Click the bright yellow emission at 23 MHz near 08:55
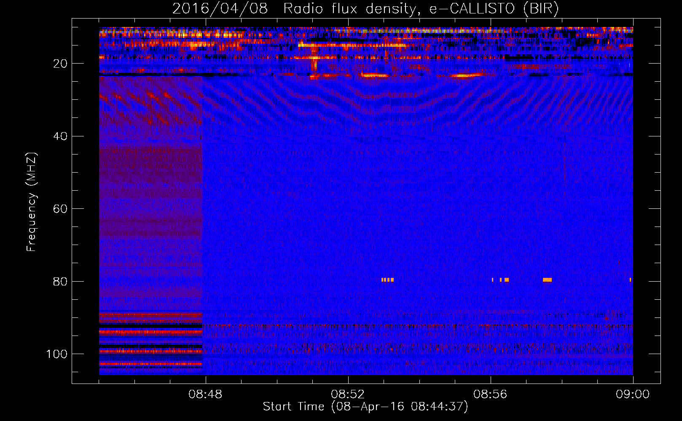 click(466, 76)
